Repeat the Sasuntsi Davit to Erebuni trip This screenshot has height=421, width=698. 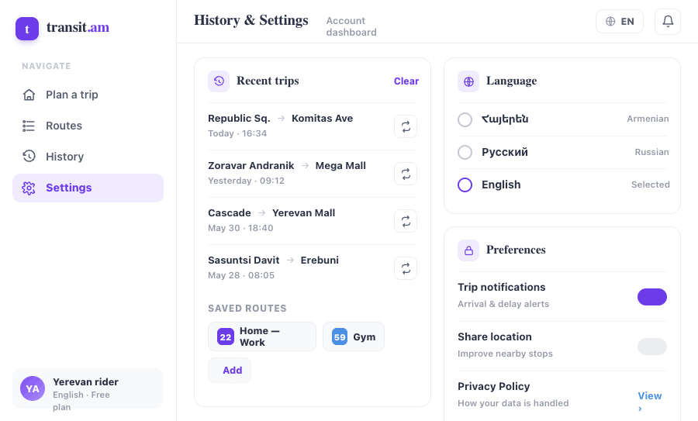406,268
